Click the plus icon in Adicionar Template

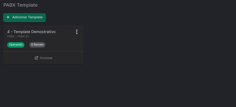[8, 17]
